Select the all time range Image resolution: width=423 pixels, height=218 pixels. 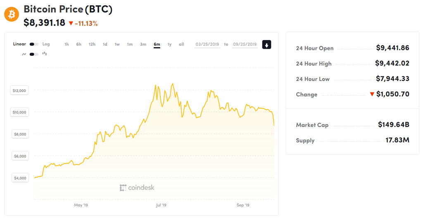pos(182,44)
